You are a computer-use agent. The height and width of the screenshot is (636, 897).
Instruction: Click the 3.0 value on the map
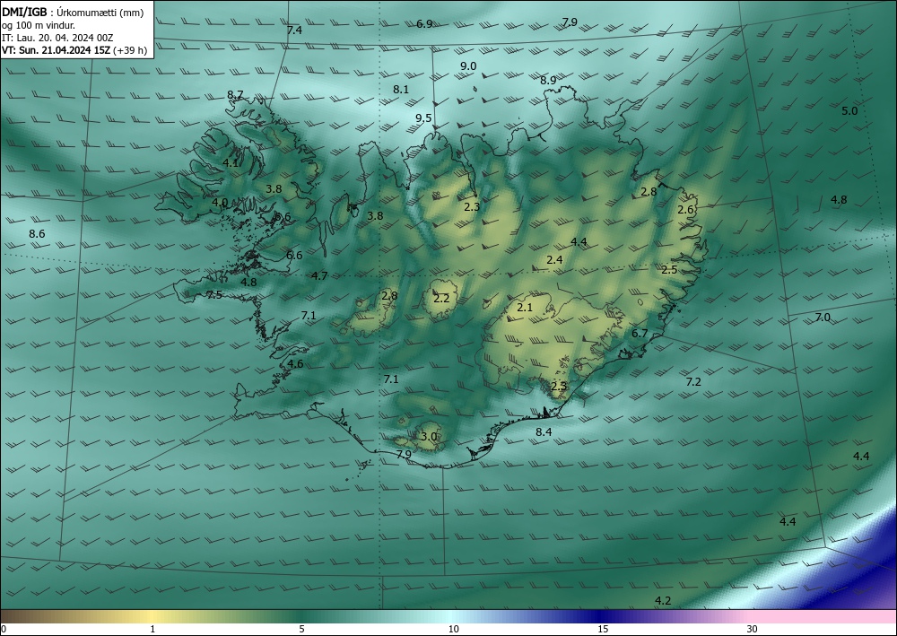click(x=429, y=436)
